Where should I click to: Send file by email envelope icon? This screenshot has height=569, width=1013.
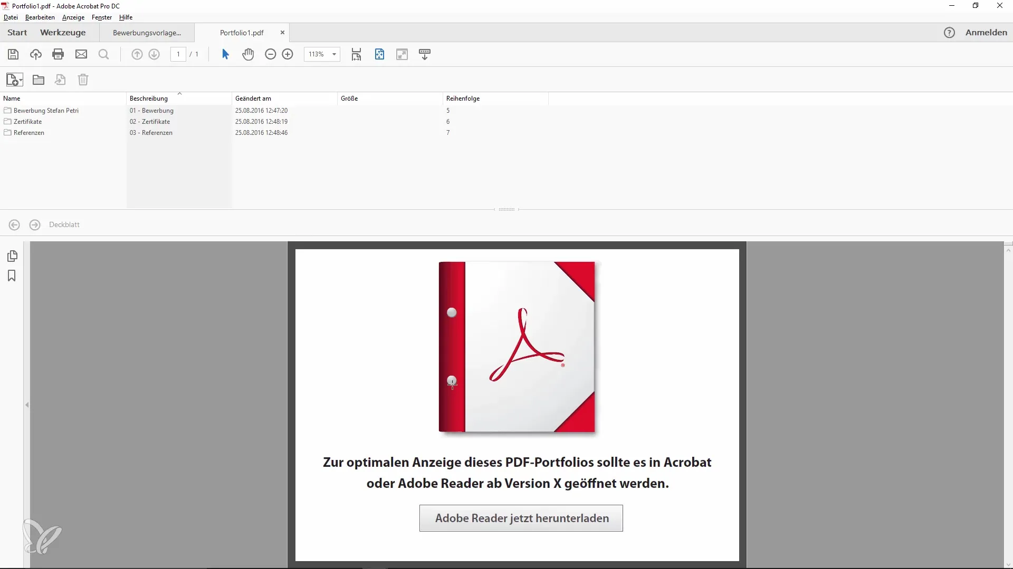(81, 54)
